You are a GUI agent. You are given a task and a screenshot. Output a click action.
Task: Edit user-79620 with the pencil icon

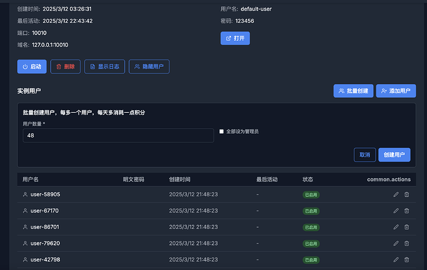point(396,243)
